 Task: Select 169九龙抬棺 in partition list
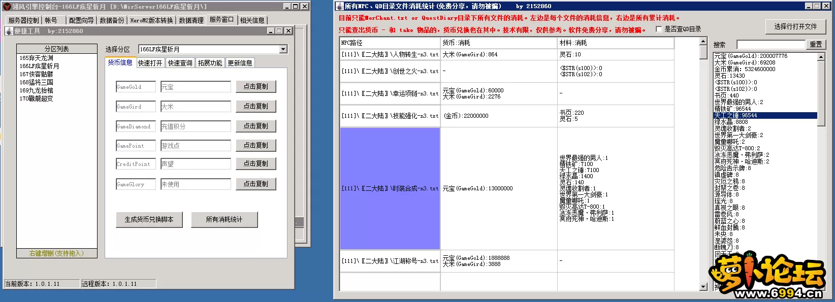[37, 90]
